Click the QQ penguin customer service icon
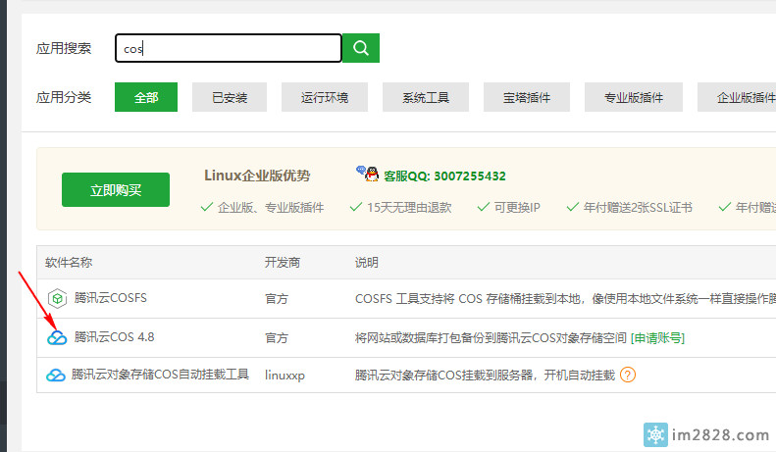This screenshot has height=452, width=776. (368, 175)
